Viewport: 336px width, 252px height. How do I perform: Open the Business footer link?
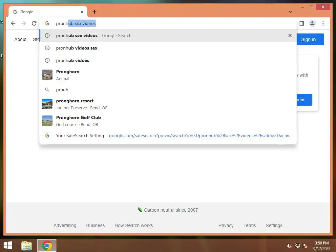[95, 225]
